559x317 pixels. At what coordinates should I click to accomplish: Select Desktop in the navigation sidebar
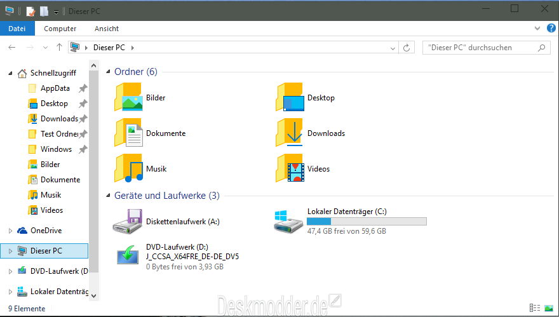[54, 104]
